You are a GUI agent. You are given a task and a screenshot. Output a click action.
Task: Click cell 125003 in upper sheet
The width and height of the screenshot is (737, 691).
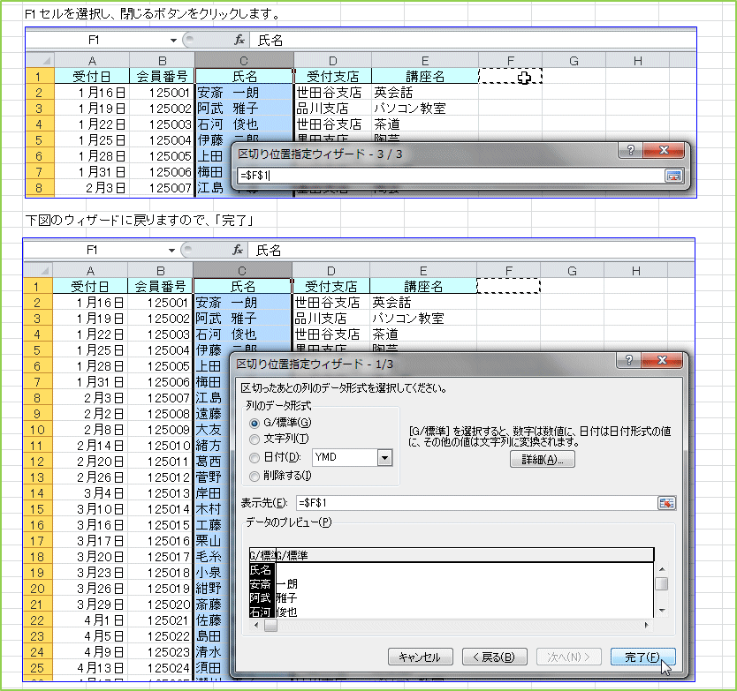pos(163,124)
